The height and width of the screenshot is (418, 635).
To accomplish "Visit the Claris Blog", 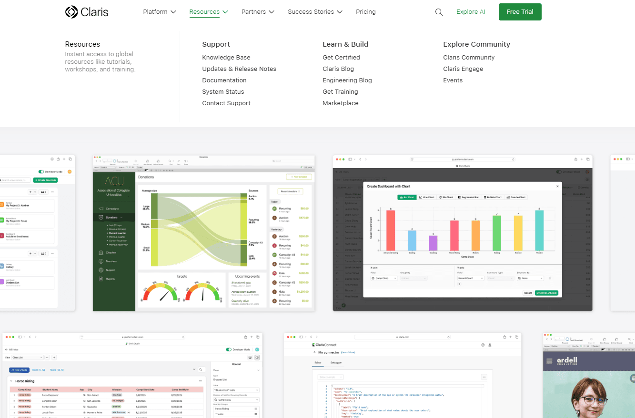I will point(338,69).
